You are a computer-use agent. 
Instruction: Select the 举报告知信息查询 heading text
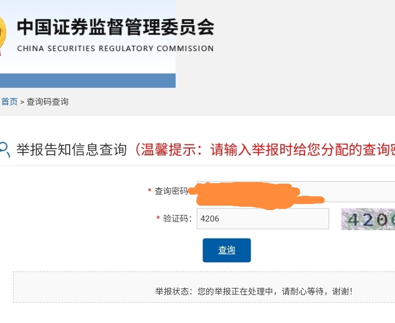coord(72,149)
